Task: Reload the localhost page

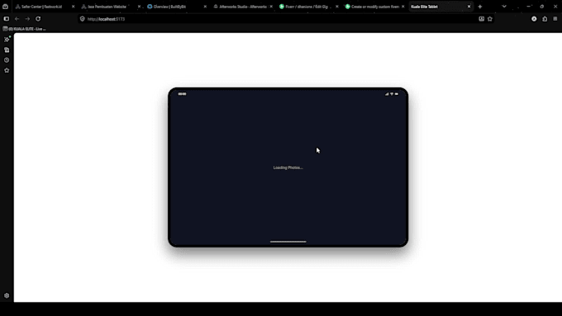Action: click(x=38, y=19)
